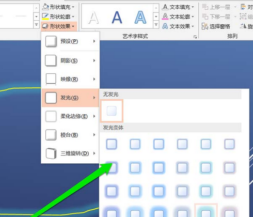
Task: Open the 选择窗格 selection pane
Action: (216, 26)
